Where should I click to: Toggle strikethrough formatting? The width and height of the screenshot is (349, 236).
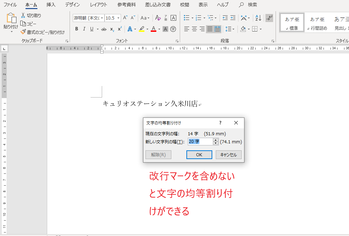click(104, 29)
